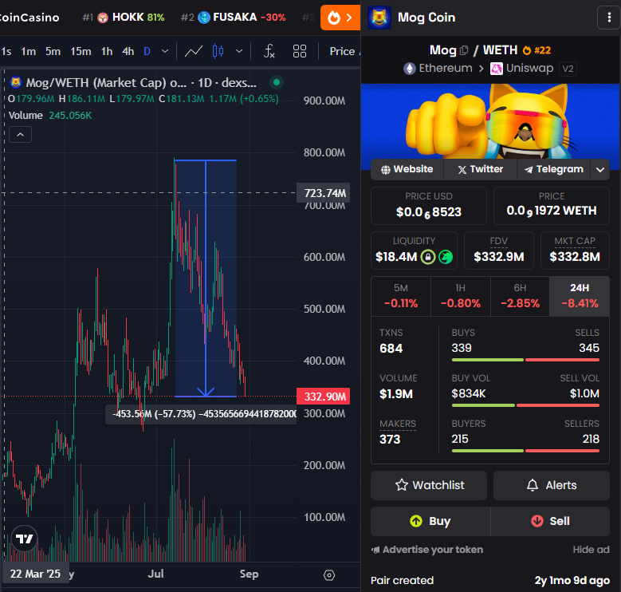Click the green market status dot on chart
The image size is (621, 592).
click(x=277, y=82)
